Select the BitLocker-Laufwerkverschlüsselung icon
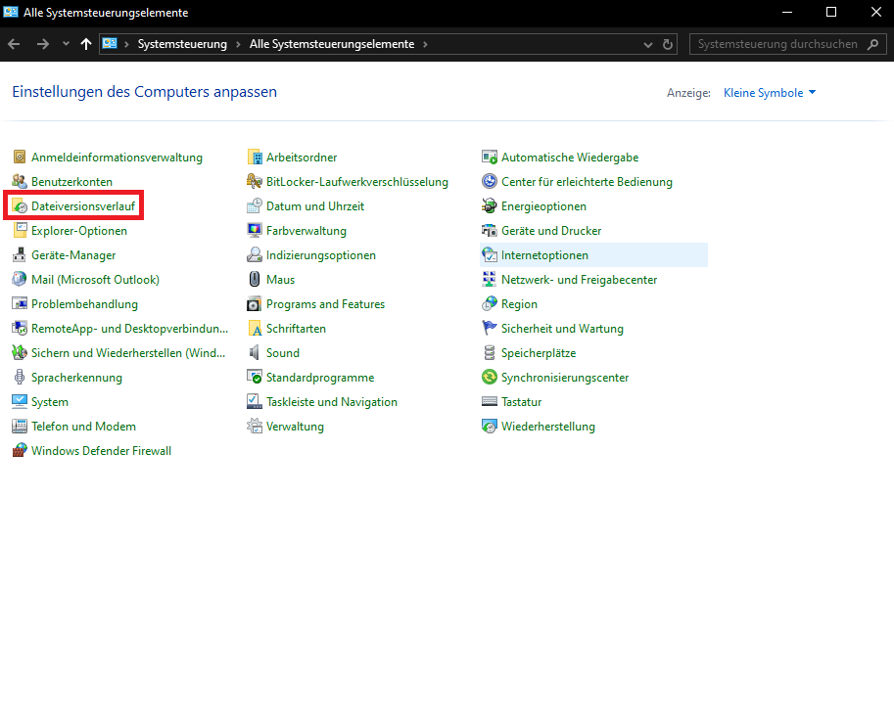 (x=255, y=182)
